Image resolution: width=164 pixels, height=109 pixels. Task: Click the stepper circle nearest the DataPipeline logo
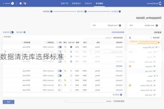click(120, 11)
